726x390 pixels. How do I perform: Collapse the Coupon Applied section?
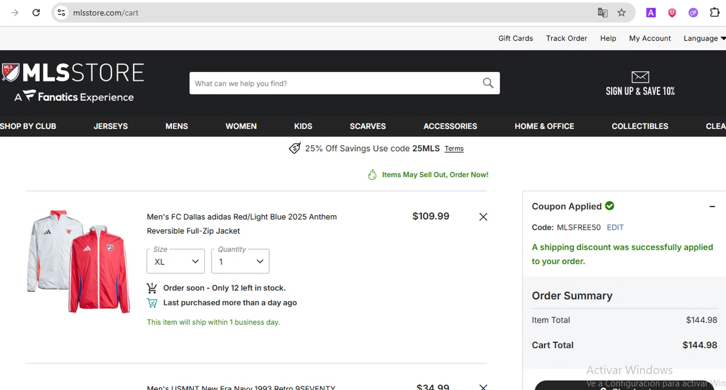712,207
